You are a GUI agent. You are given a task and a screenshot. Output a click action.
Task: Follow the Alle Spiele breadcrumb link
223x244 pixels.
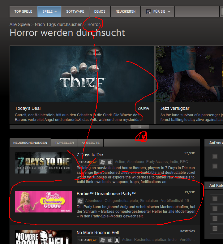point(20,24)
